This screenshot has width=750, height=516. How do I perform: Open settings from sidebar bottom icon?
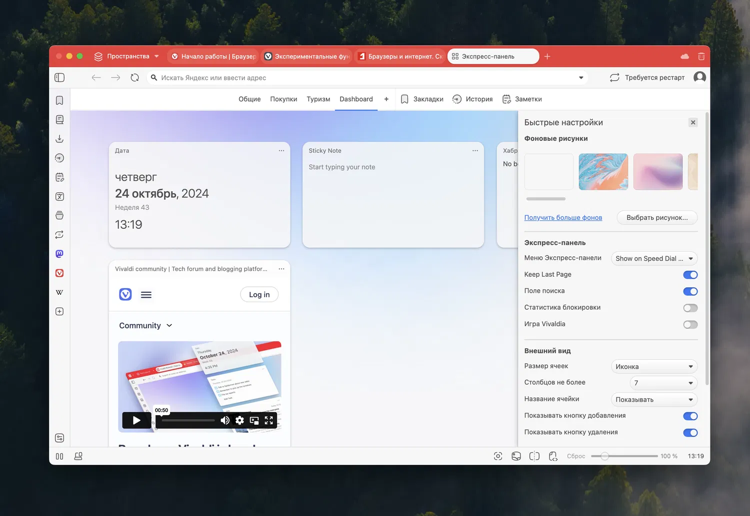59,438
